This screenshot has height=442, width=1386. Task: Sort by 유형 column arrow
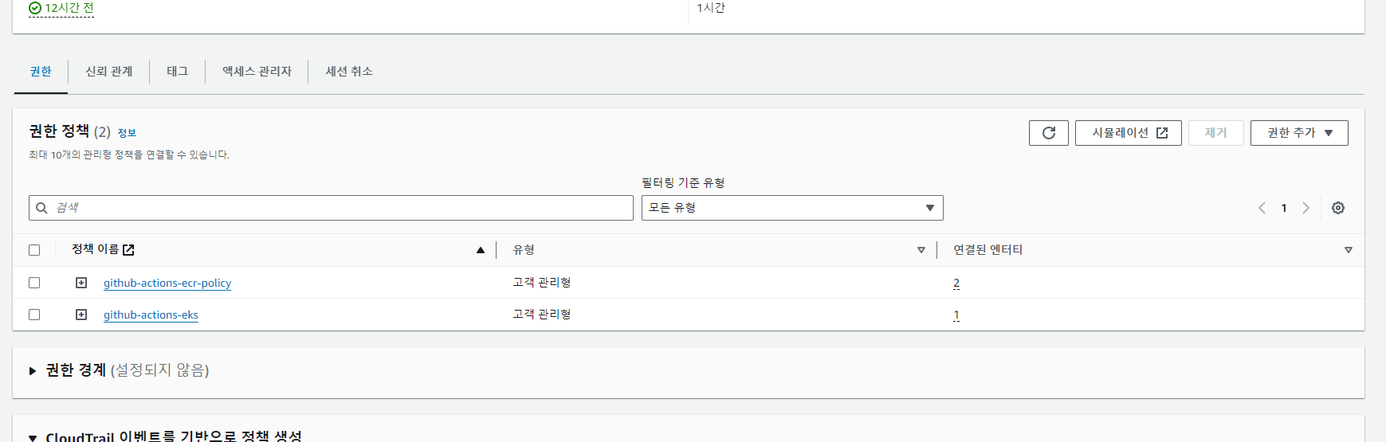(921, 250)
